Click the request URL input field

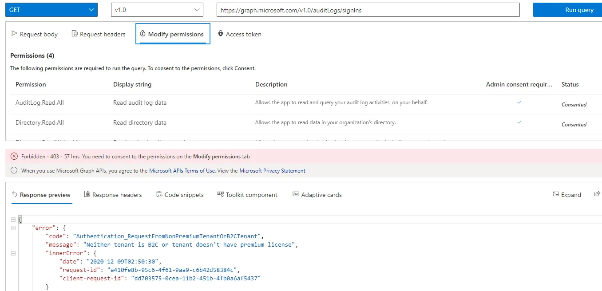coord(368,10)
